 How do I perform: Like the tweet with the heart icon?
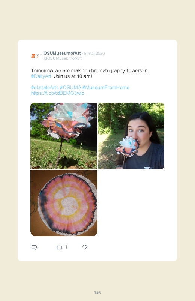[85, 247]
